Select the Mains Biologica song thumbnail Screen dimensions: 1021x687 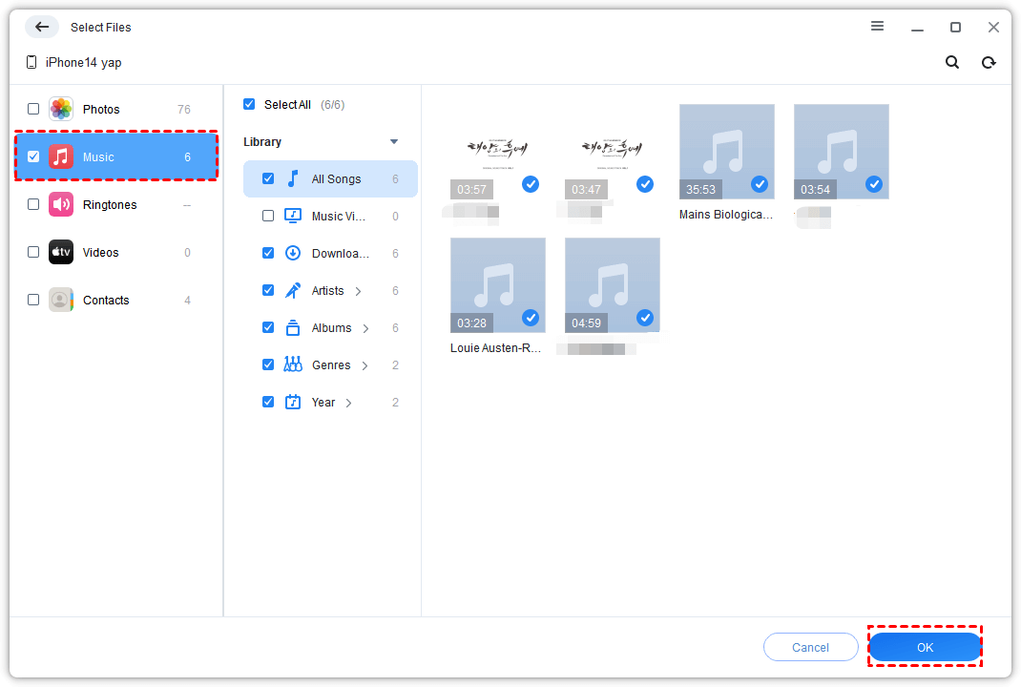pyautogui.click(x=726, y=152)
